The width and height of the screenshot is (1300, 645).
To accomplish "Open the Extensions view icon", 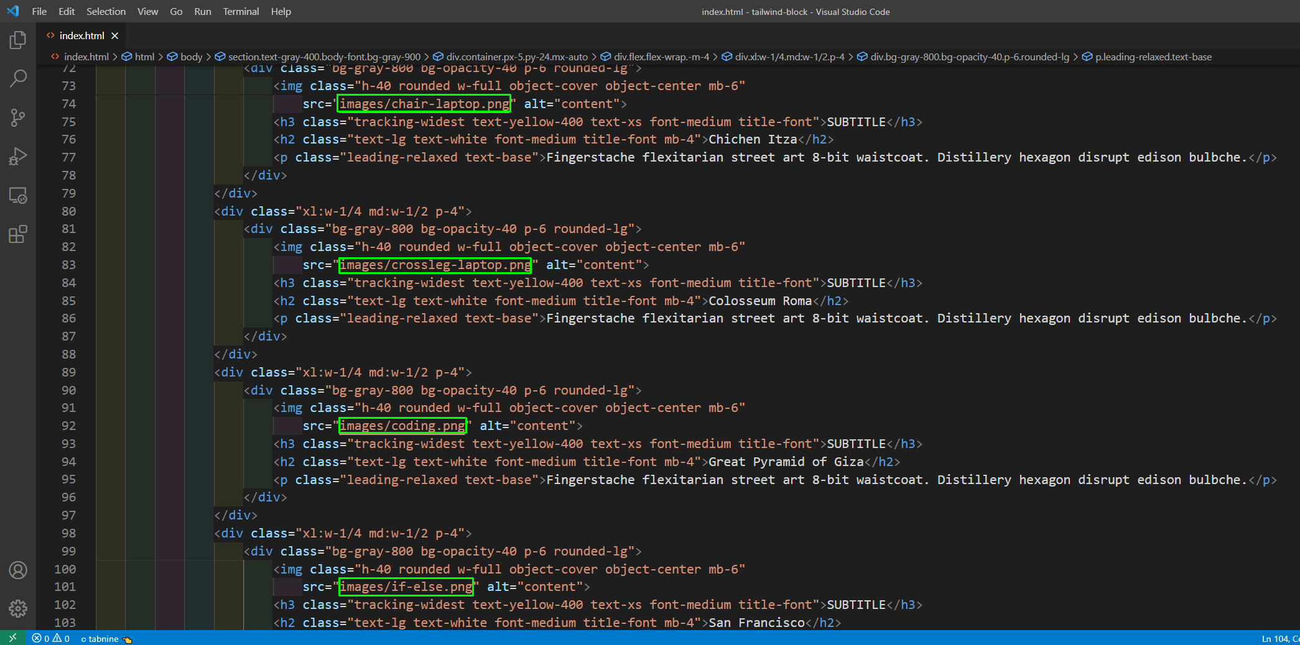I will (18, 234).
